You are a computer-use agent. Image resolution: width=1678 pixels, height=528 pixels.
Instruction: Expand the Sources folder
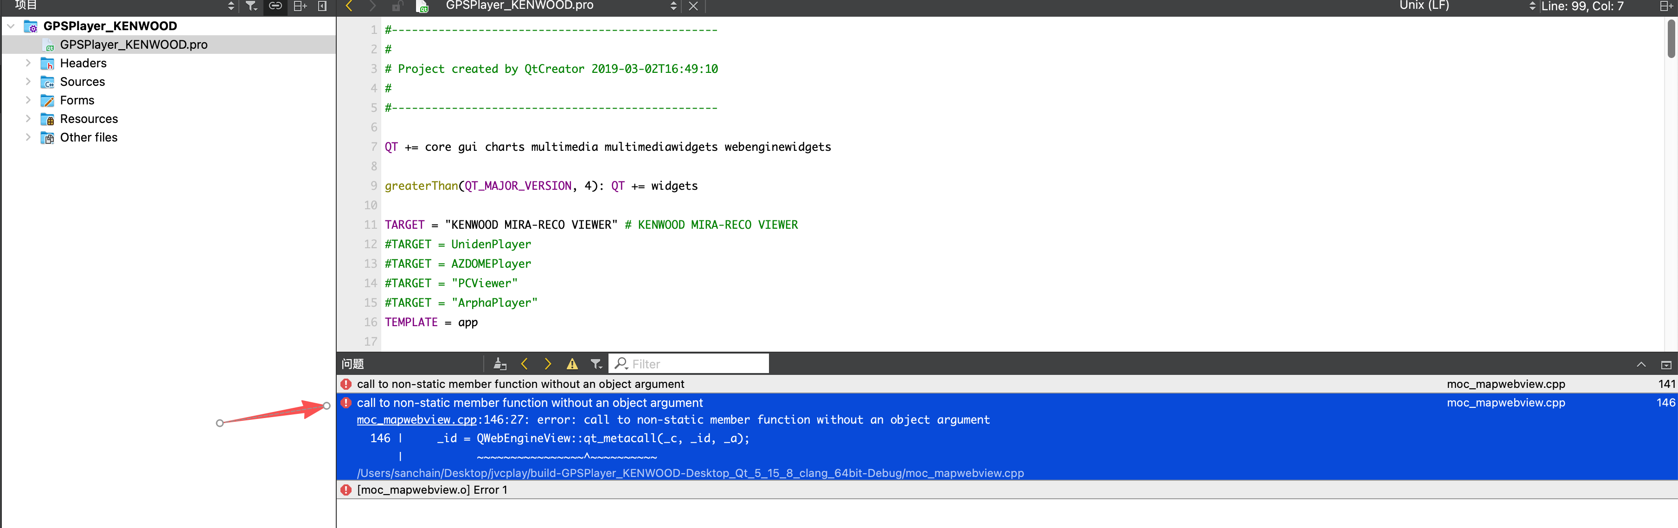(x=28, y=82)
